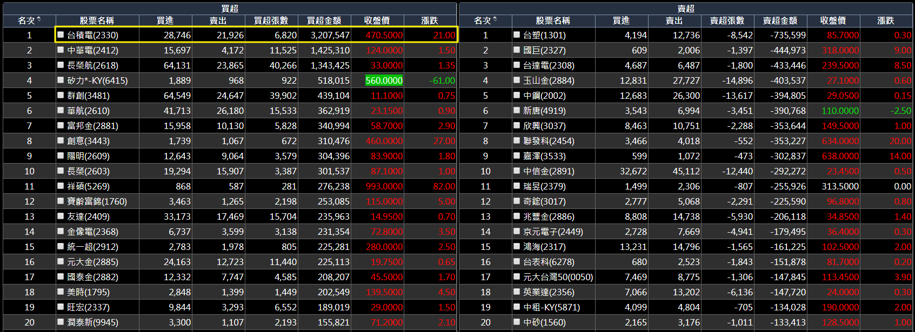Click 股票名稱 header in the 賣超 table
Image resolution: width=915 pixels, height=332 pixels.
click(553, 21)
